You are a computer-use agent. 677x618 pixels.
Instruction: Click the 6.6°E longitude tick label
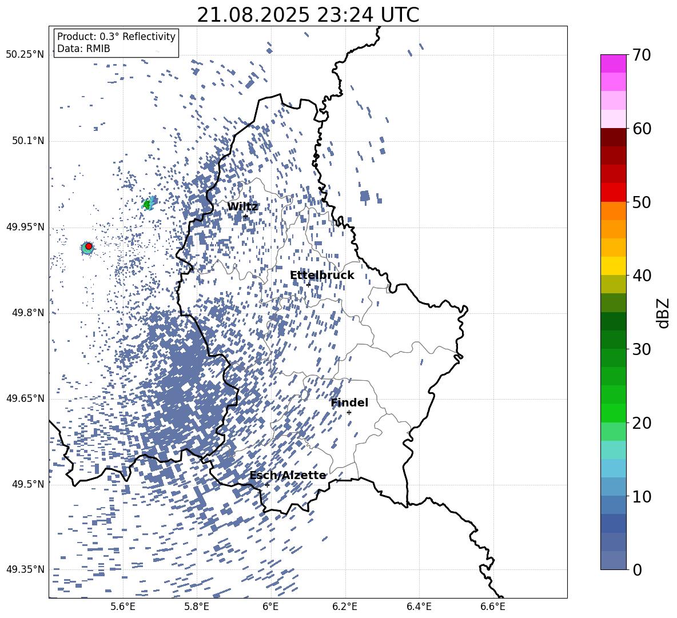493,607
